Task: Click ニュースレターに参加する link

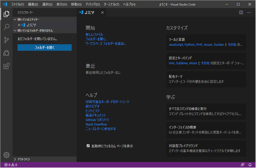Action: click(x=101, y=129)
